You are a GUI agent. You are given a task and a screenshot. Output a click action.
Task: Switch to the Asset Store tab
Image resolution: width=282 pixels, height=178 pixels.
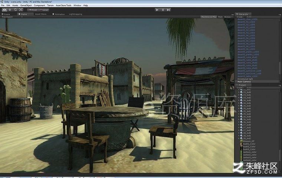tap(41, 14)
